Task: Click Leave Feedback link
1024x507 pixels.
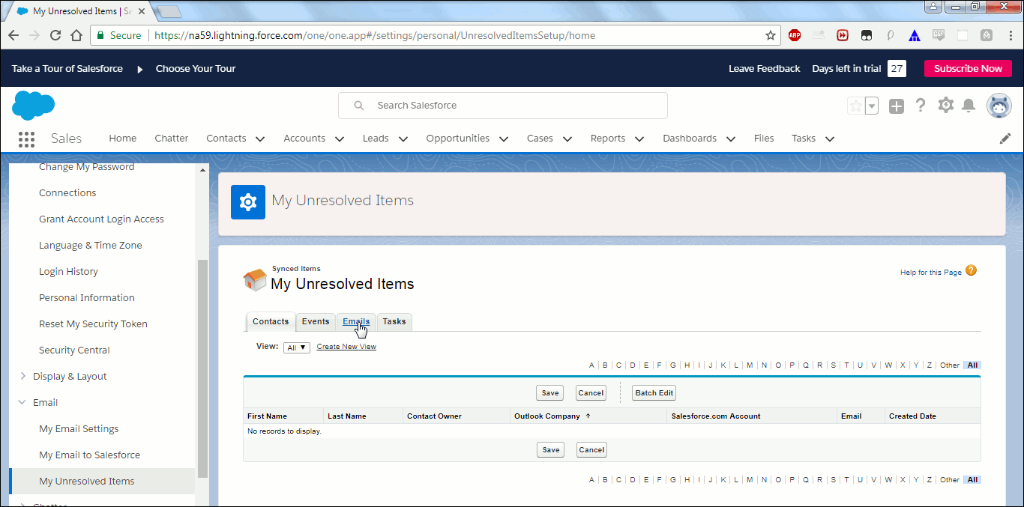Action: point(764,69)
